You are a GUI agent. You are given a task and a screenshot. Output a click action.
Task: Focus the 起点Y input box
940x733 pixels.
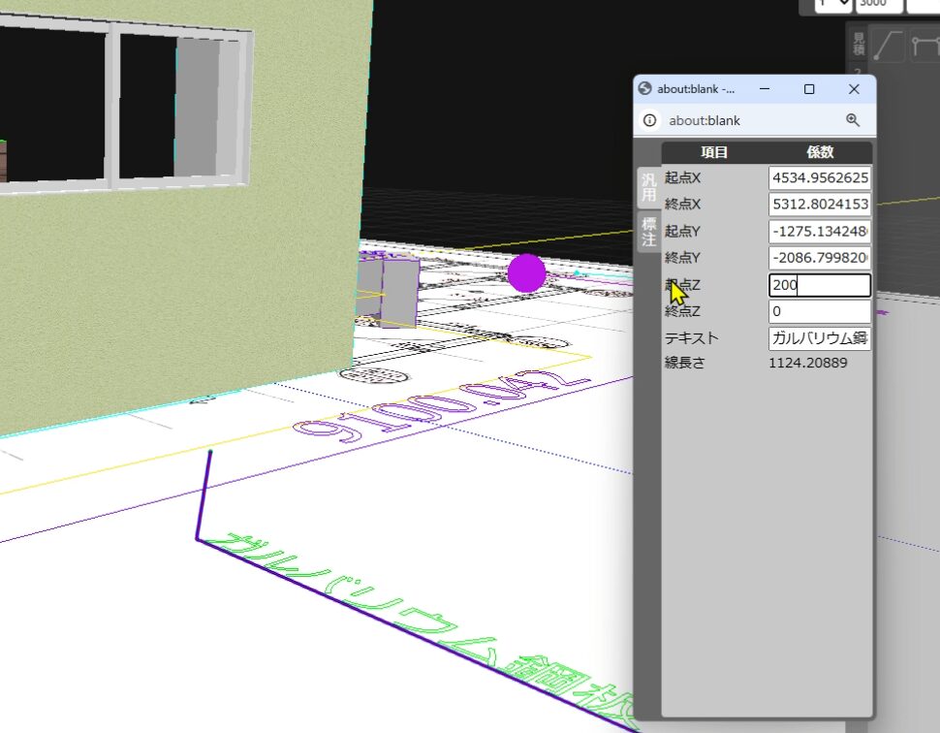click(x=819, y=232)
